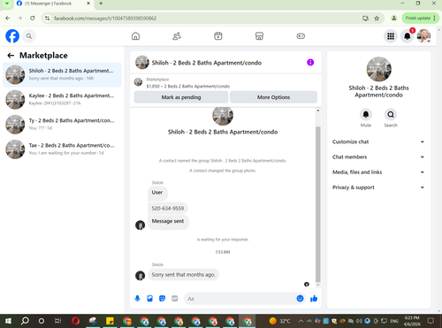Open the Windows Start menu
This screenshot has width=442, height=328.
(x=8, y=321)
